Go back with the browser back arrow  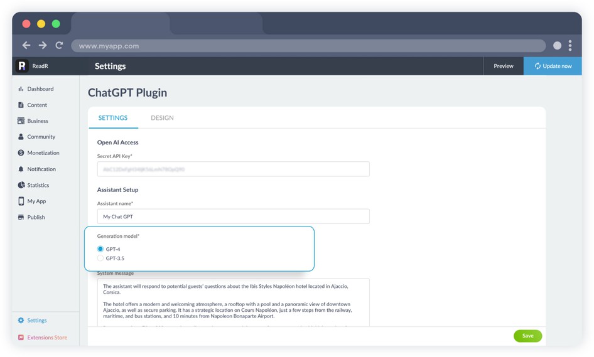point(26,45)
